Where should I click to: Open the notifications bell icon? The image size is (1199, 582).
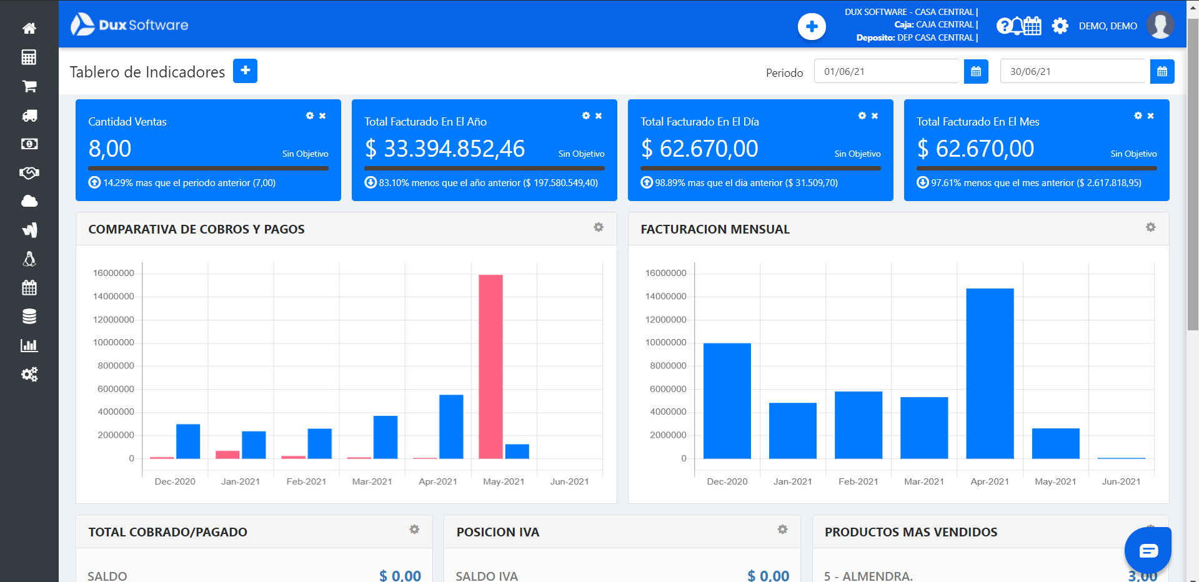pos(1018,26)
